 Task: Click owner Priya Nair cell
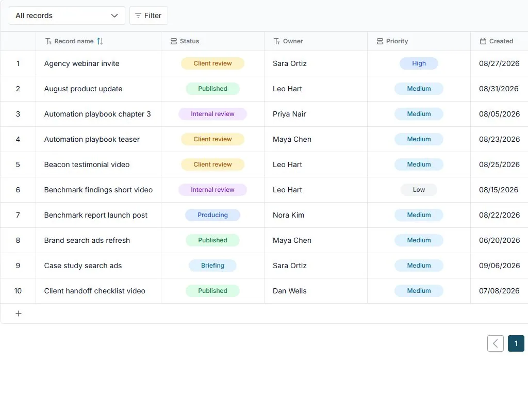(289, 114)
